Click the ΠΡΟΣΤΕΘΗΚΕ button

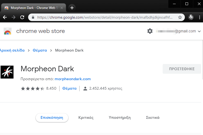[x=182, y=69]
